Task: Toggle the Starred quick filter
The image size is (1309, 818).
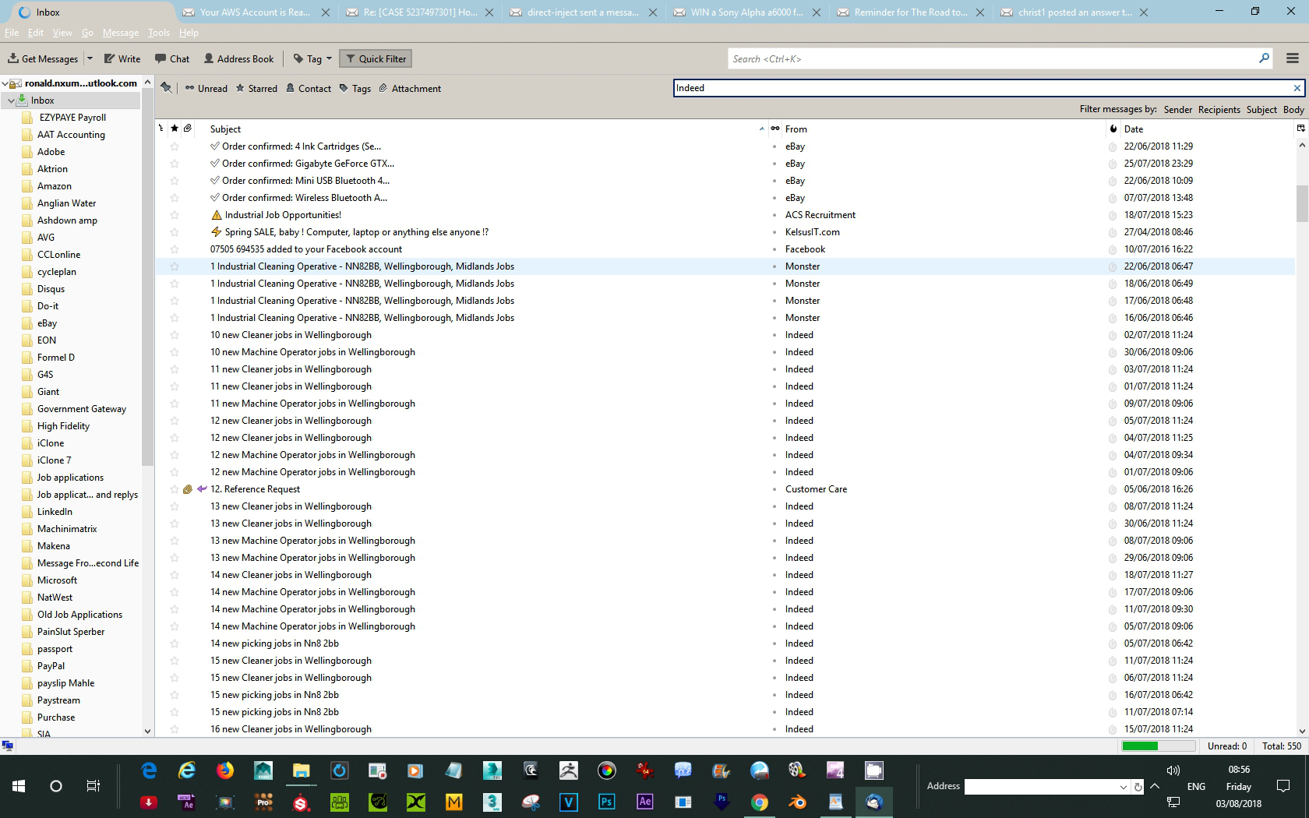Action: tap(256, 89)
